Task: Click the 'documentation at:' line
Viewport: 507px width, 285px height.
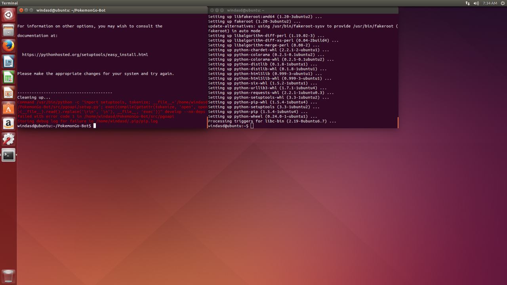Action: click(x=38, y=36)
